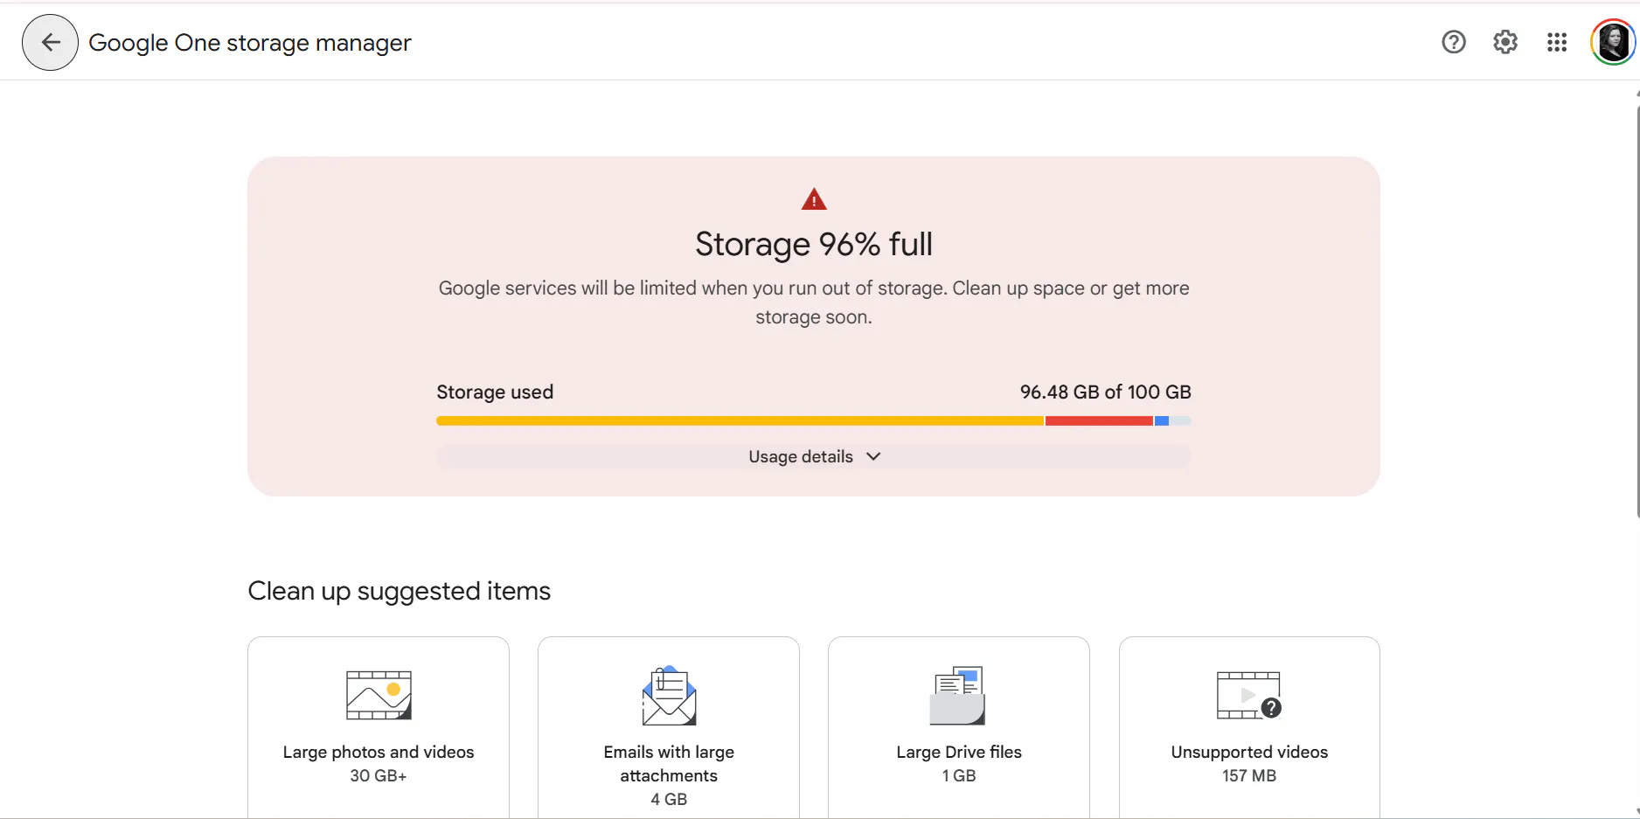
Task: Open the Google apps grid
Action: (1556, 42)
